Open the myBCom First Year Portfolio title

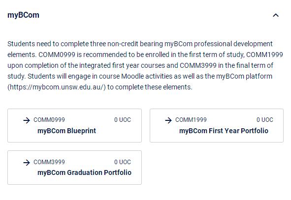[x=224, y=131]
